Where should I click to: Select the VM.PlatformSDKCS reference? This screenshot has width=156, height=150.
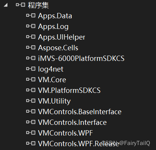coord(69,91)
